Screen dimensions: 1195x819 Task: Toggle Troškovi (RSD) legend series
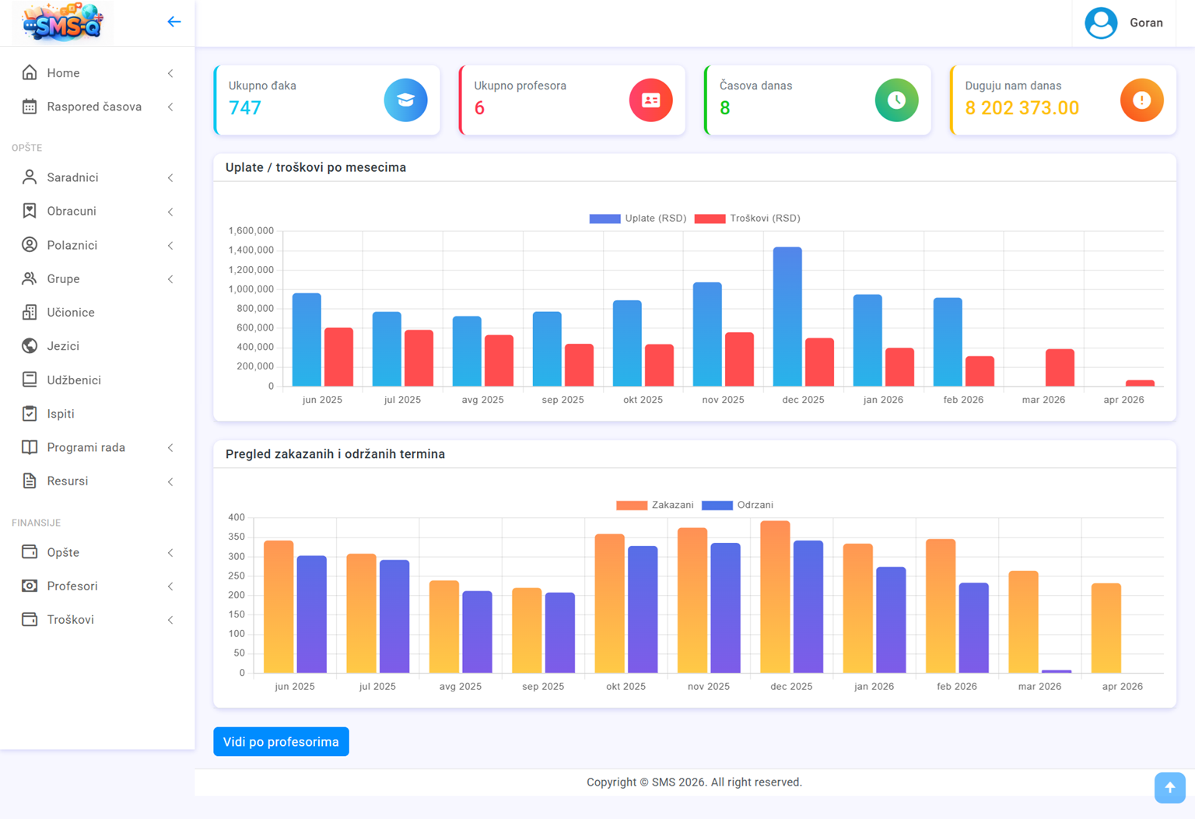(x=747, y=219)
